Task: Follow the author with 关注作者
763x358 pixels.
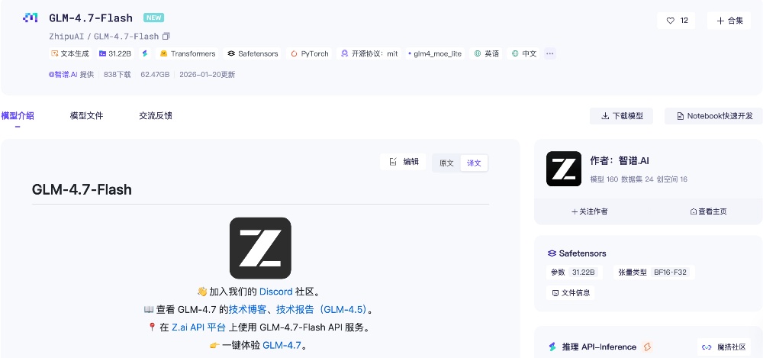Action: (x=590, y=211)
